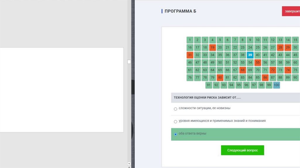The image size is (300, 168).
Task: Click the small square handle beside white slide
Action: (x=129, y=62)
